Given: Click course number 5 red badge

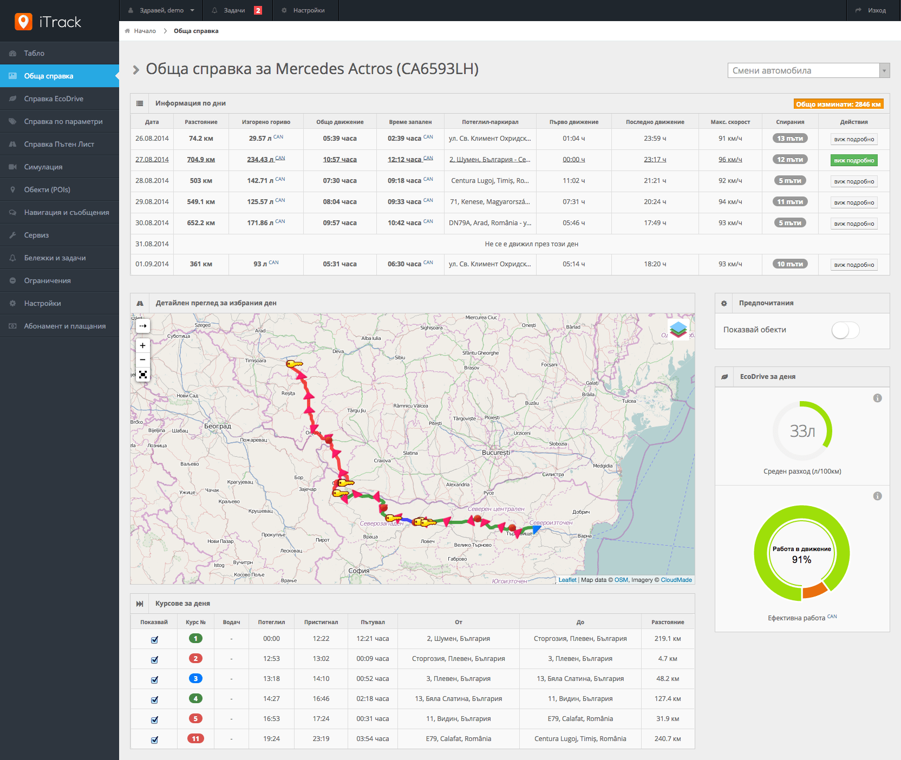Looking at the screenshot, I should 195,718.
